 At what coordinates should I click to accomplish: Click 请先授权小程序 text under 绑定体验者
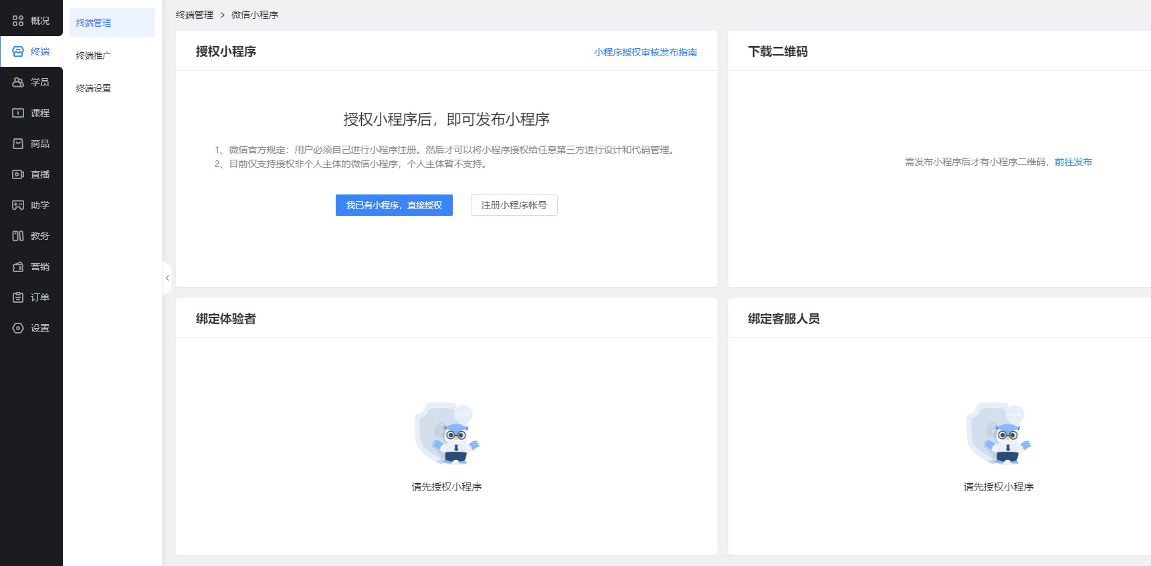447,487
